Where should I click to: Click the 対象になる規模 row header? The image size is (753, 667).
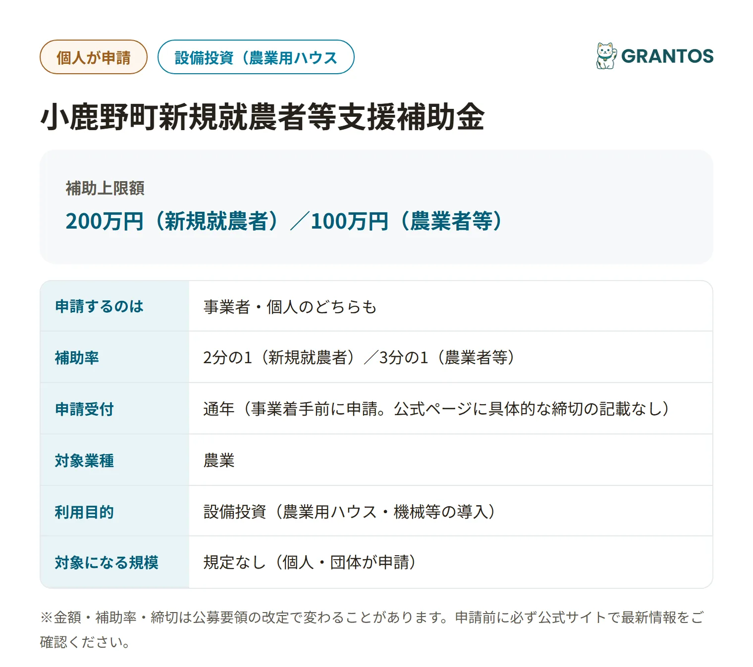(x=114, y=563)
